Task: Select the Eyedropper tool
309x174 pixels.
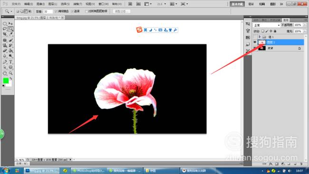Action: coord(10,34)
